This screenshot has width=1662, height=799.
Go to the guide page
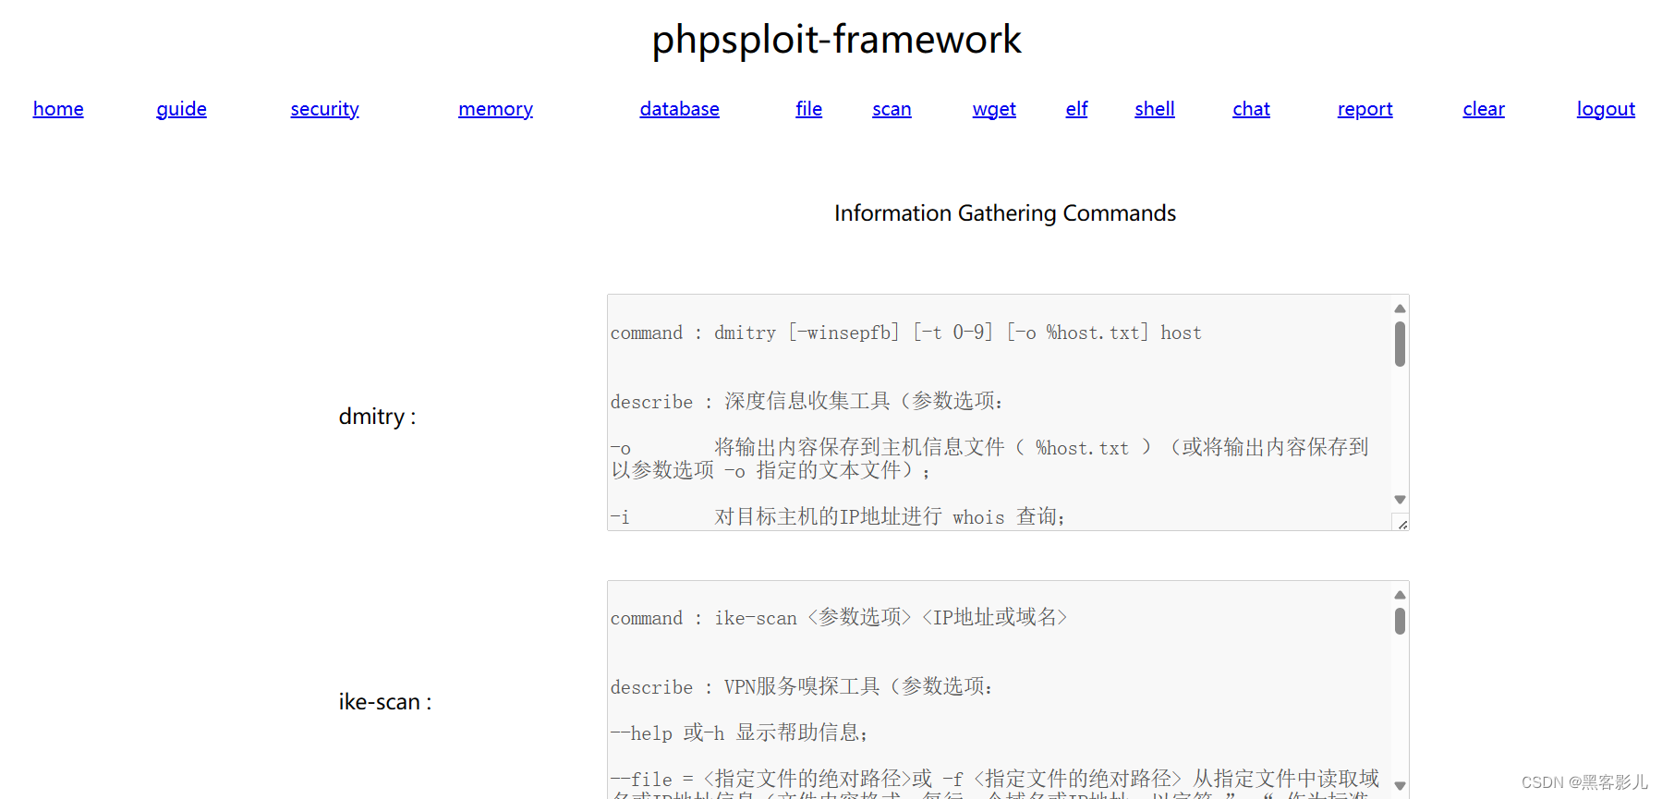pos(181,109)
